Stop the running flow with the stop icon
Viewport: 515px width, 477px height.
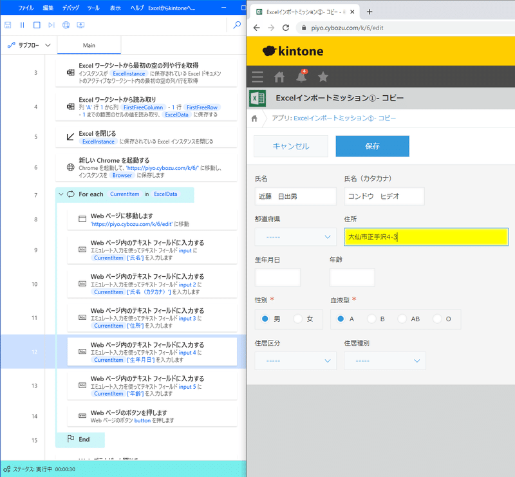pos(37,24)
